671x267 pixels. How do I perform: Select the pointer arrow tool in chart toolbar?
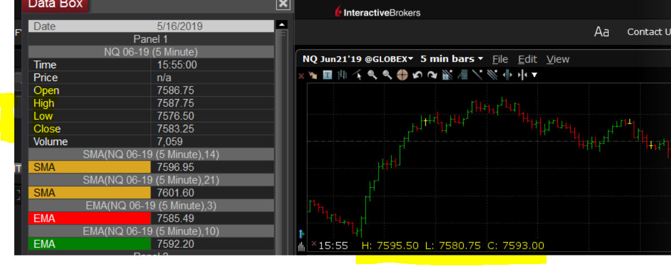pos(313,76)
